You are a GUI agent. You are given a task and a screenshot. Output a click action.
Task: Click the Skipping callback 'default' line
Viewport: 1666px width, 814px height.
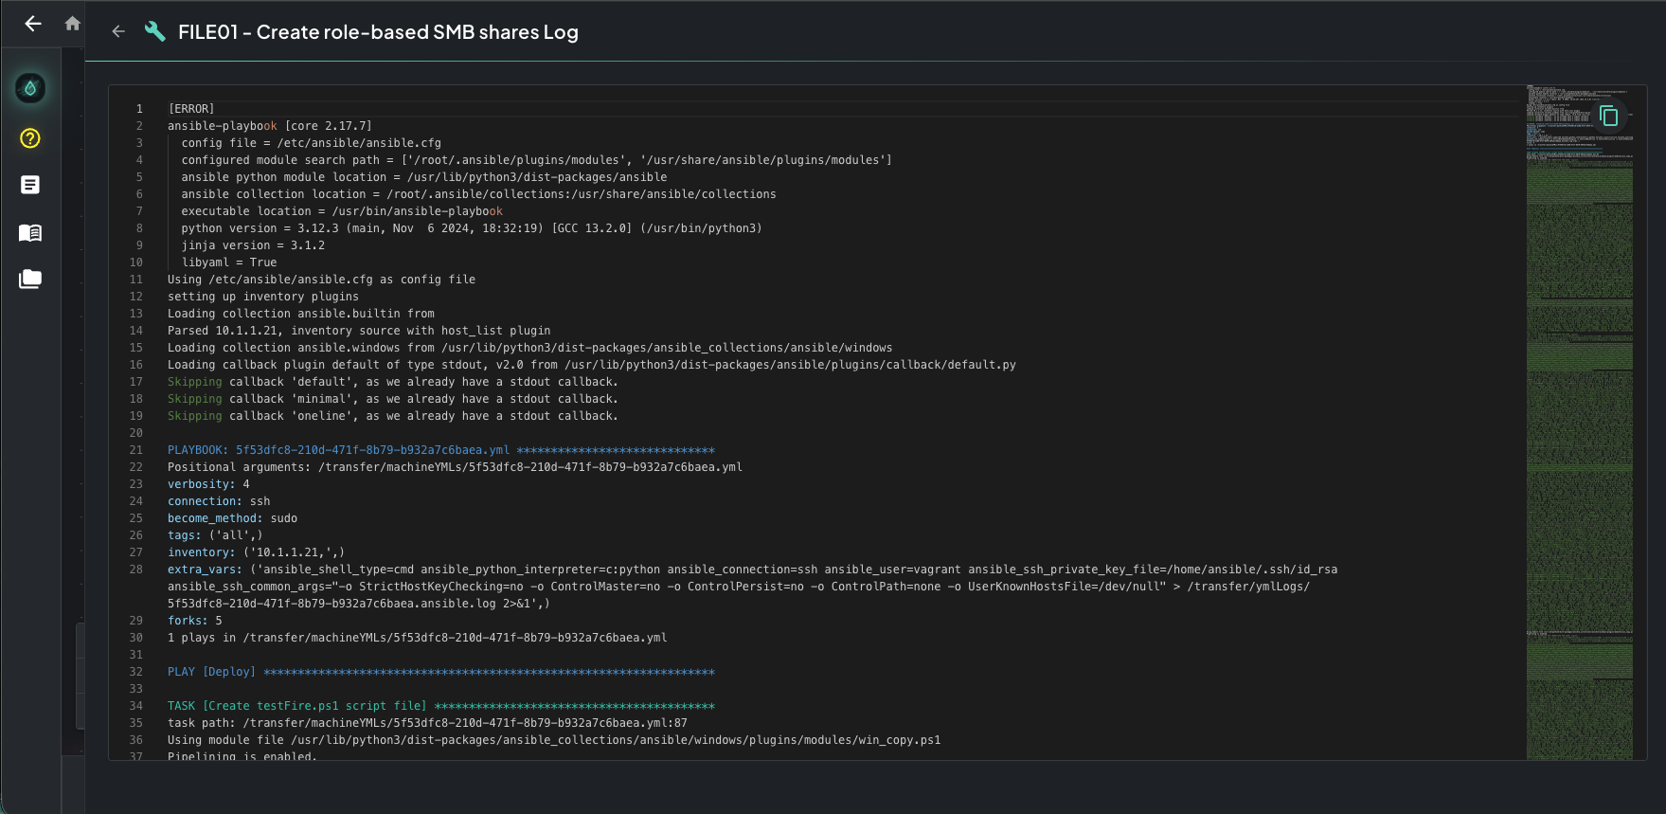click(393, 382)
